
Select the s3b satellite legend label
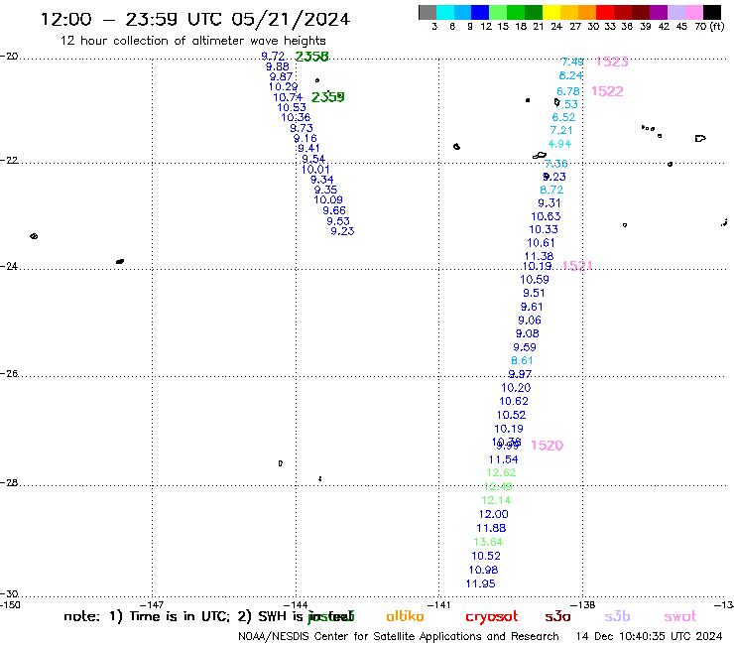click(617, 616)
